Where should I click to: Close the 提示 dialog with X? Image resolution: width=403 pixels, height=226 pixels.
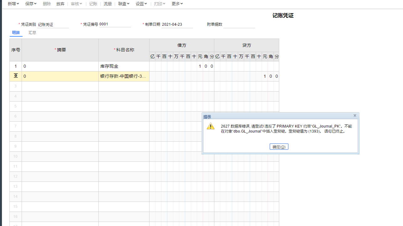click(x=355, y=116)
